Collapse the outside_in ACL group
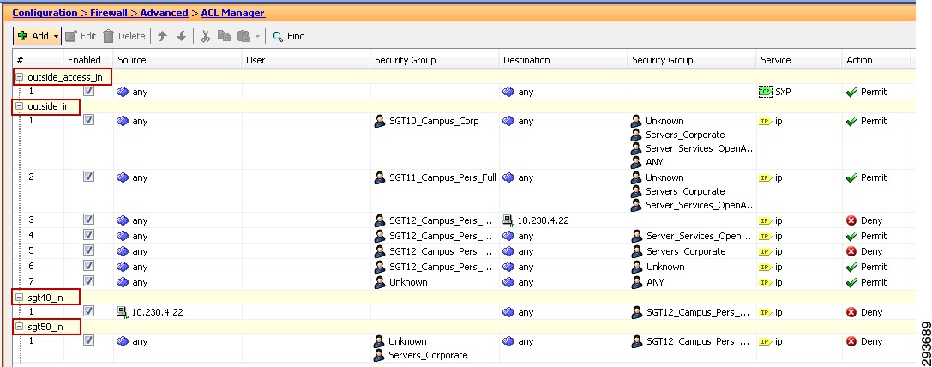 pyautogui.click(x=20, y=106)
